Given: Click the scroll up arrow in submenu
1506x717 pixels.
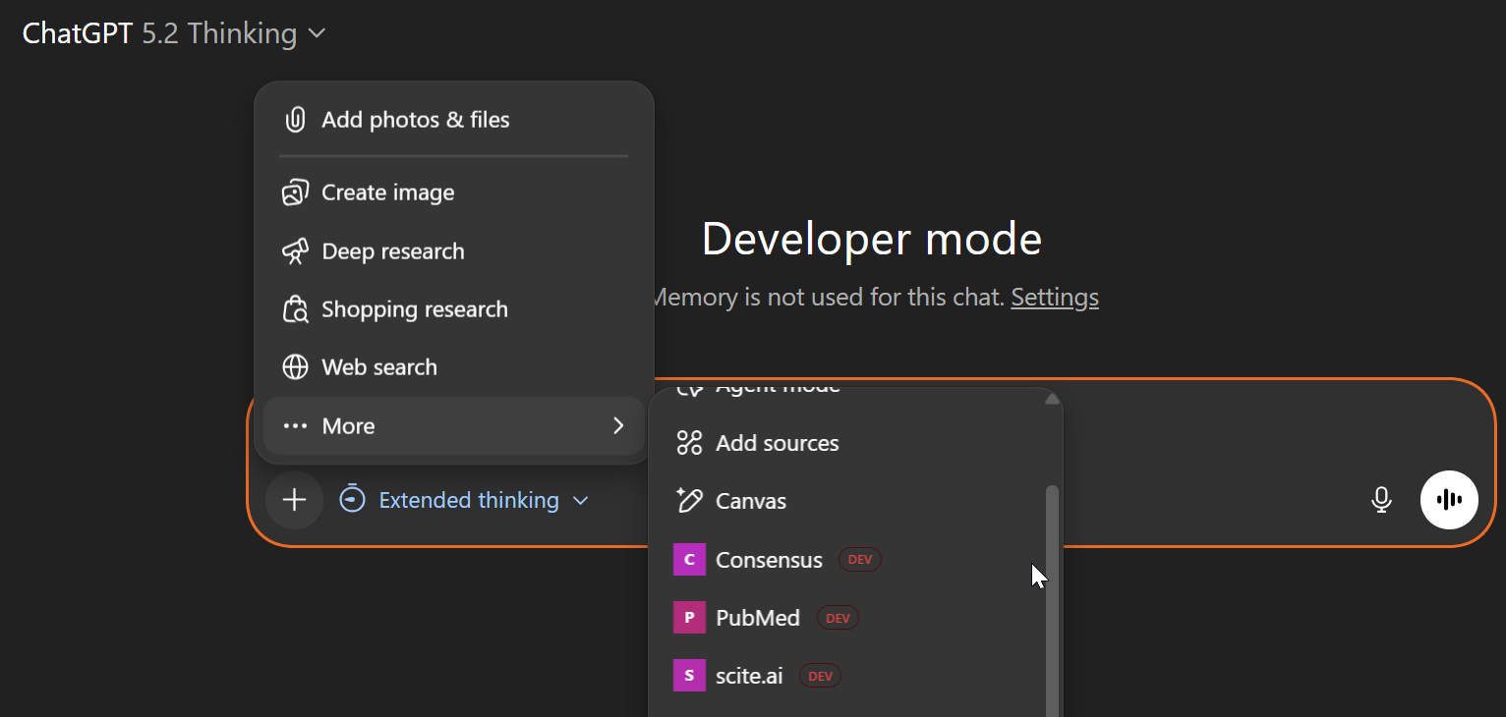Looking at the screenshot, I should (1052, 399).
